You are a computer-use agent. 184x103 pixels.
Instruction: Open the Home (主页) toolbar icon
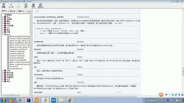(x=26, y=5)
